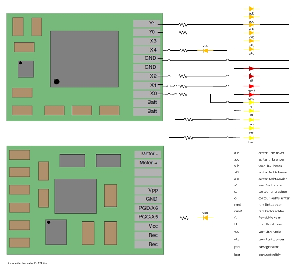Click the Vcc pin pad

[148, 226]
